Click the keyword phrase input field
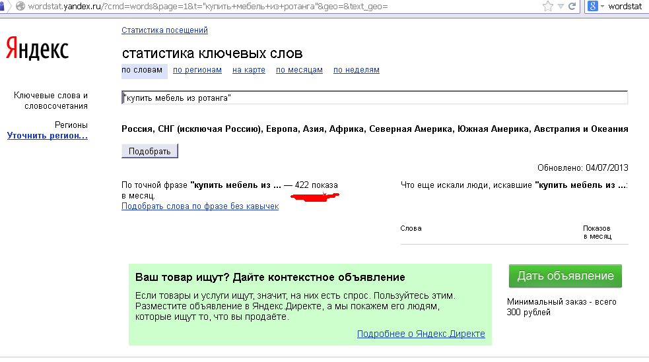Screen dimensions: 649x362 pyautogui.click(x=374, y=98)
